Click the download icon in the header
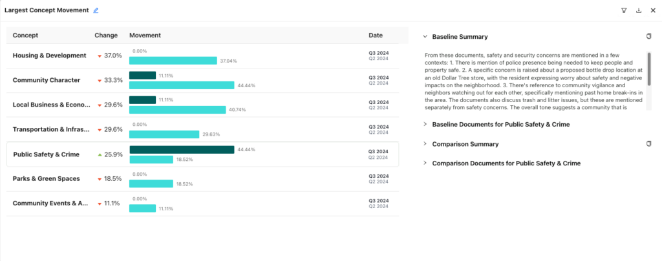 pos(639,10)
